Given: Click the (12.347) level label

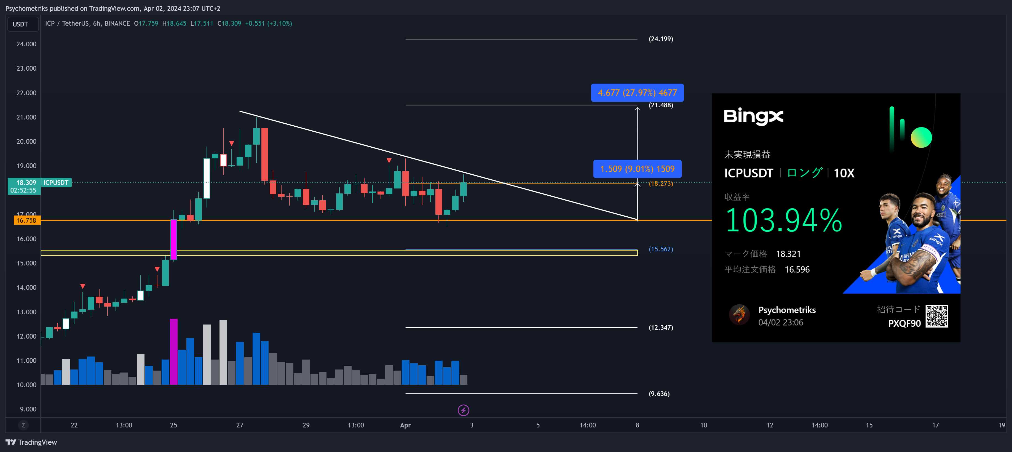Looking at the screenshot, I should (661, 327).
